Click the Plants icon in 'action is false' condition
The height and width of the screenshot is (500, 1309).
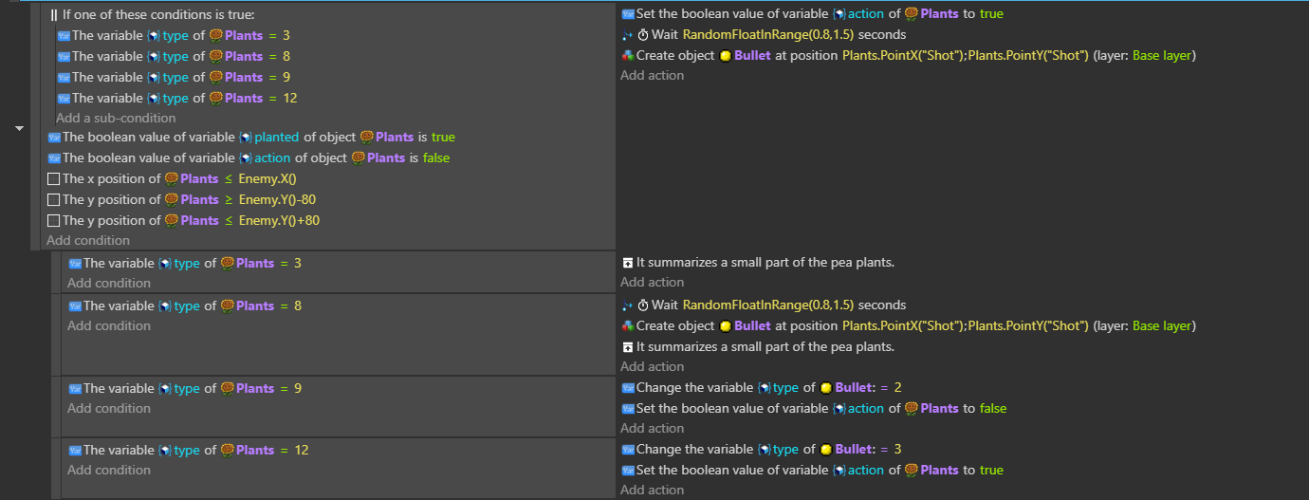pos(358,158)
